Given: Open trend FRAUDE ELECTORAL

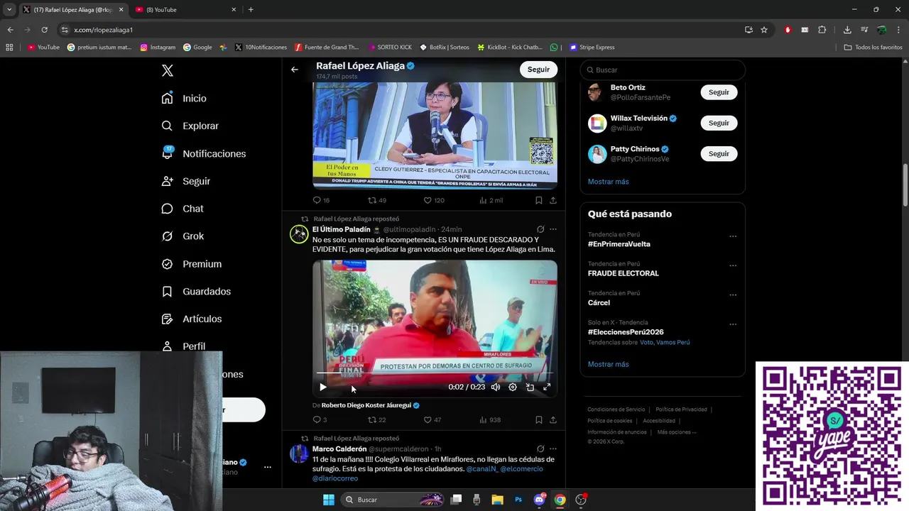Looking at the screenshot, I should 623,273.
